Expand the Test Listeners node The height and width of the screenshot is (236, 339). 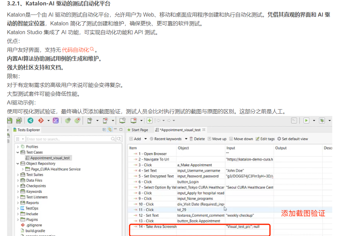[18, 197]
